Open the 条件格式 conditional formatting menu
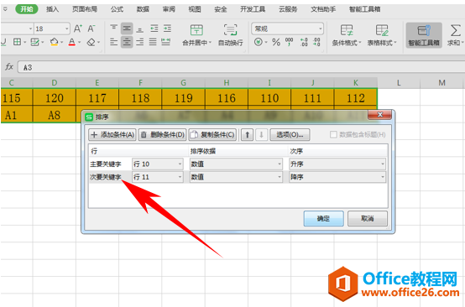Viewport: 465px width, 307px height. tap(347, 35)
